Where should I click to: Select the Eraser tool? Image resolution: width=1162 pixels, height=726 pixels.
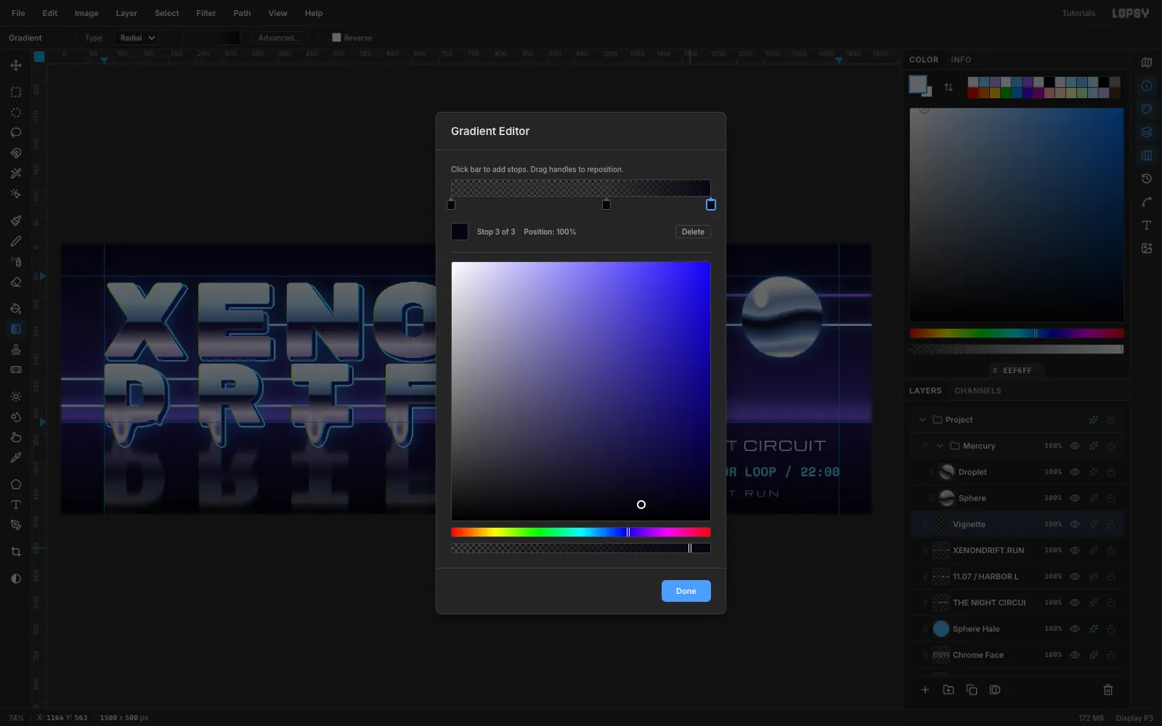15,282
